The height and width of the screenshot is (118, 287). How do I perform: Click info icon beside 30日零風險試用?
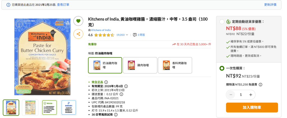[x=116, y=115]
